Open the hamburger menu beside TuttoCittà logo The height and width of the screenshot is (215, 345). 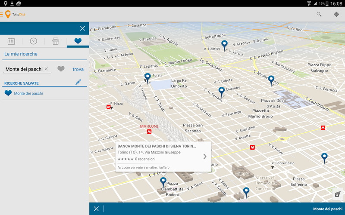point(1,15)
